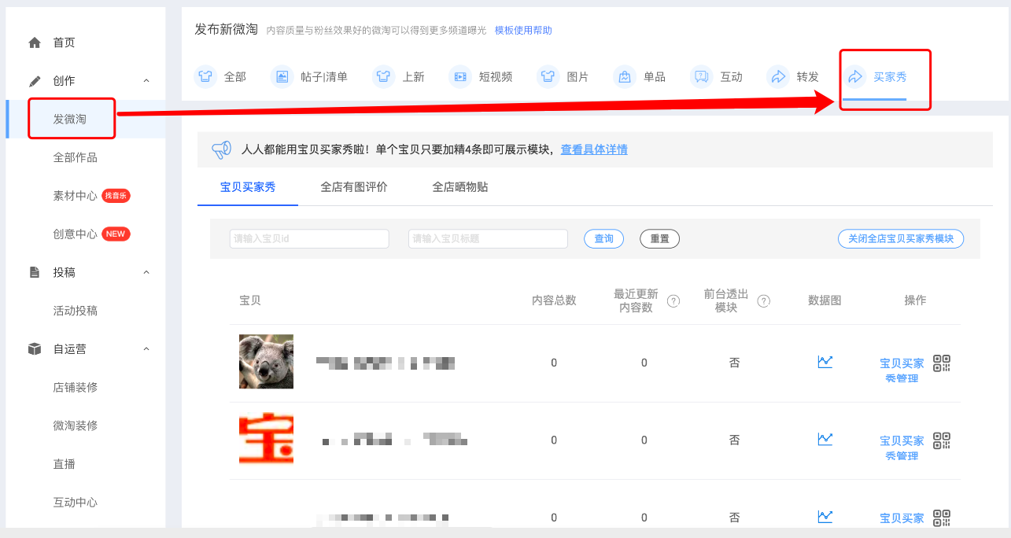Click the share arrow icon of 转发 tab
This screenshot has width=1011, height=538.
pos(778,76)
